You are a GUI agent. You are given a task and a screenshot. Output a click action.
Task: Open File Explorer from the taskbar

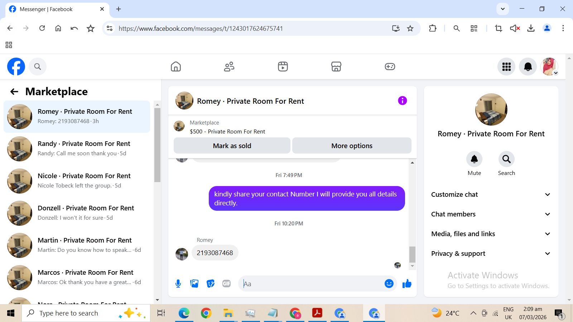(228, 313)
